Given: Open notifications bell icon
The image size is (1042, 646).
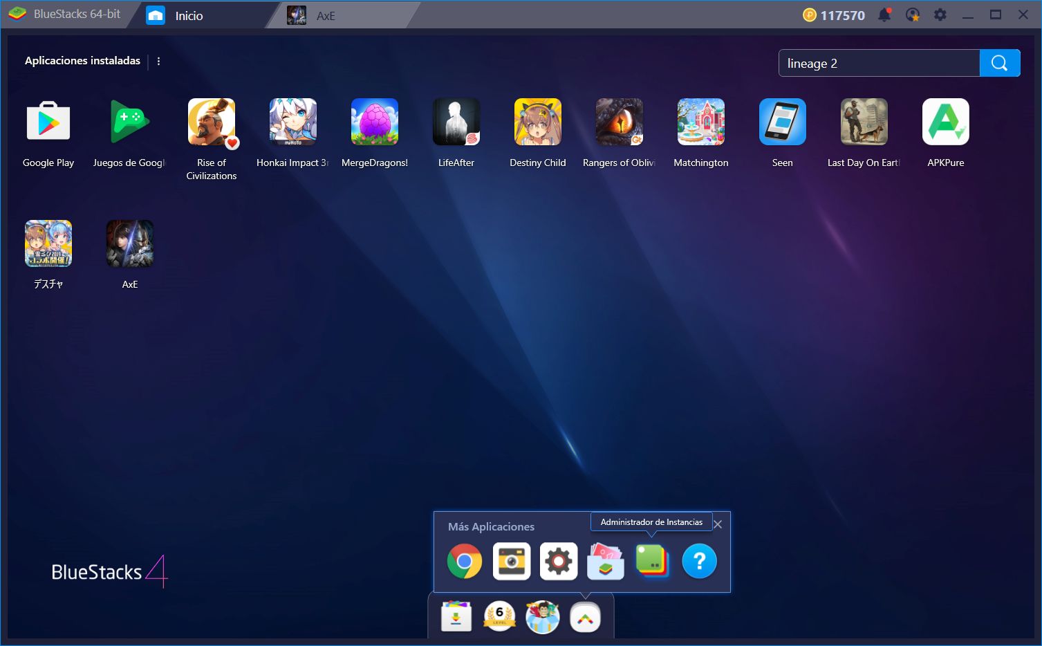Looking at the screenshot, I should click(884, 15).
